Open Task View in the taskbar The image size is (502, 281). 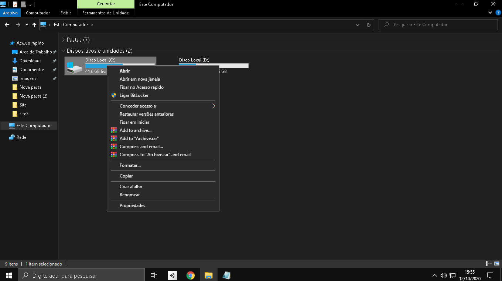[x=154, y=275]
